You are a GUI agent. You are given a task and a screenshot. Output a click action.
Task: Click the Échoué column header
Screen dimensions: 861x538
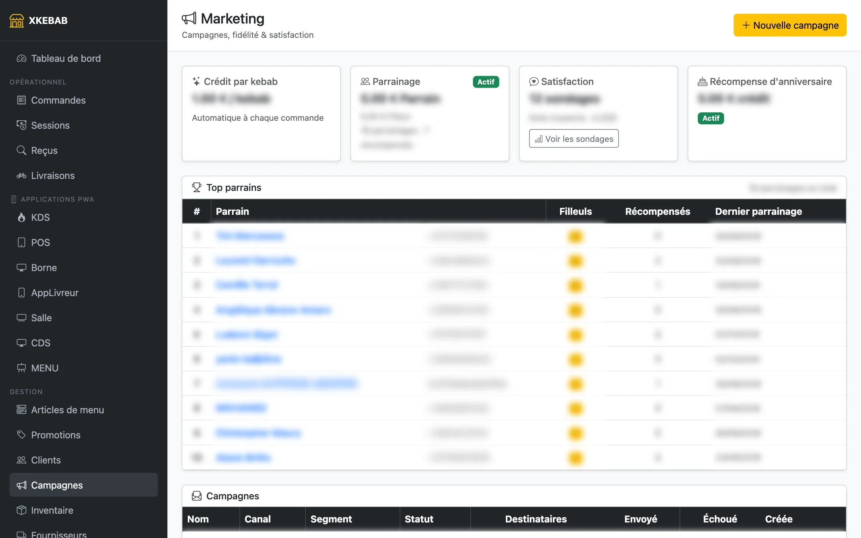click(720, 519)
